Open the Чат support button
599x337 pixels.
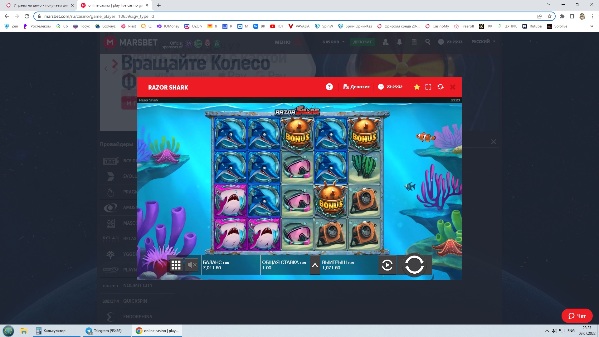pos(577,316)
